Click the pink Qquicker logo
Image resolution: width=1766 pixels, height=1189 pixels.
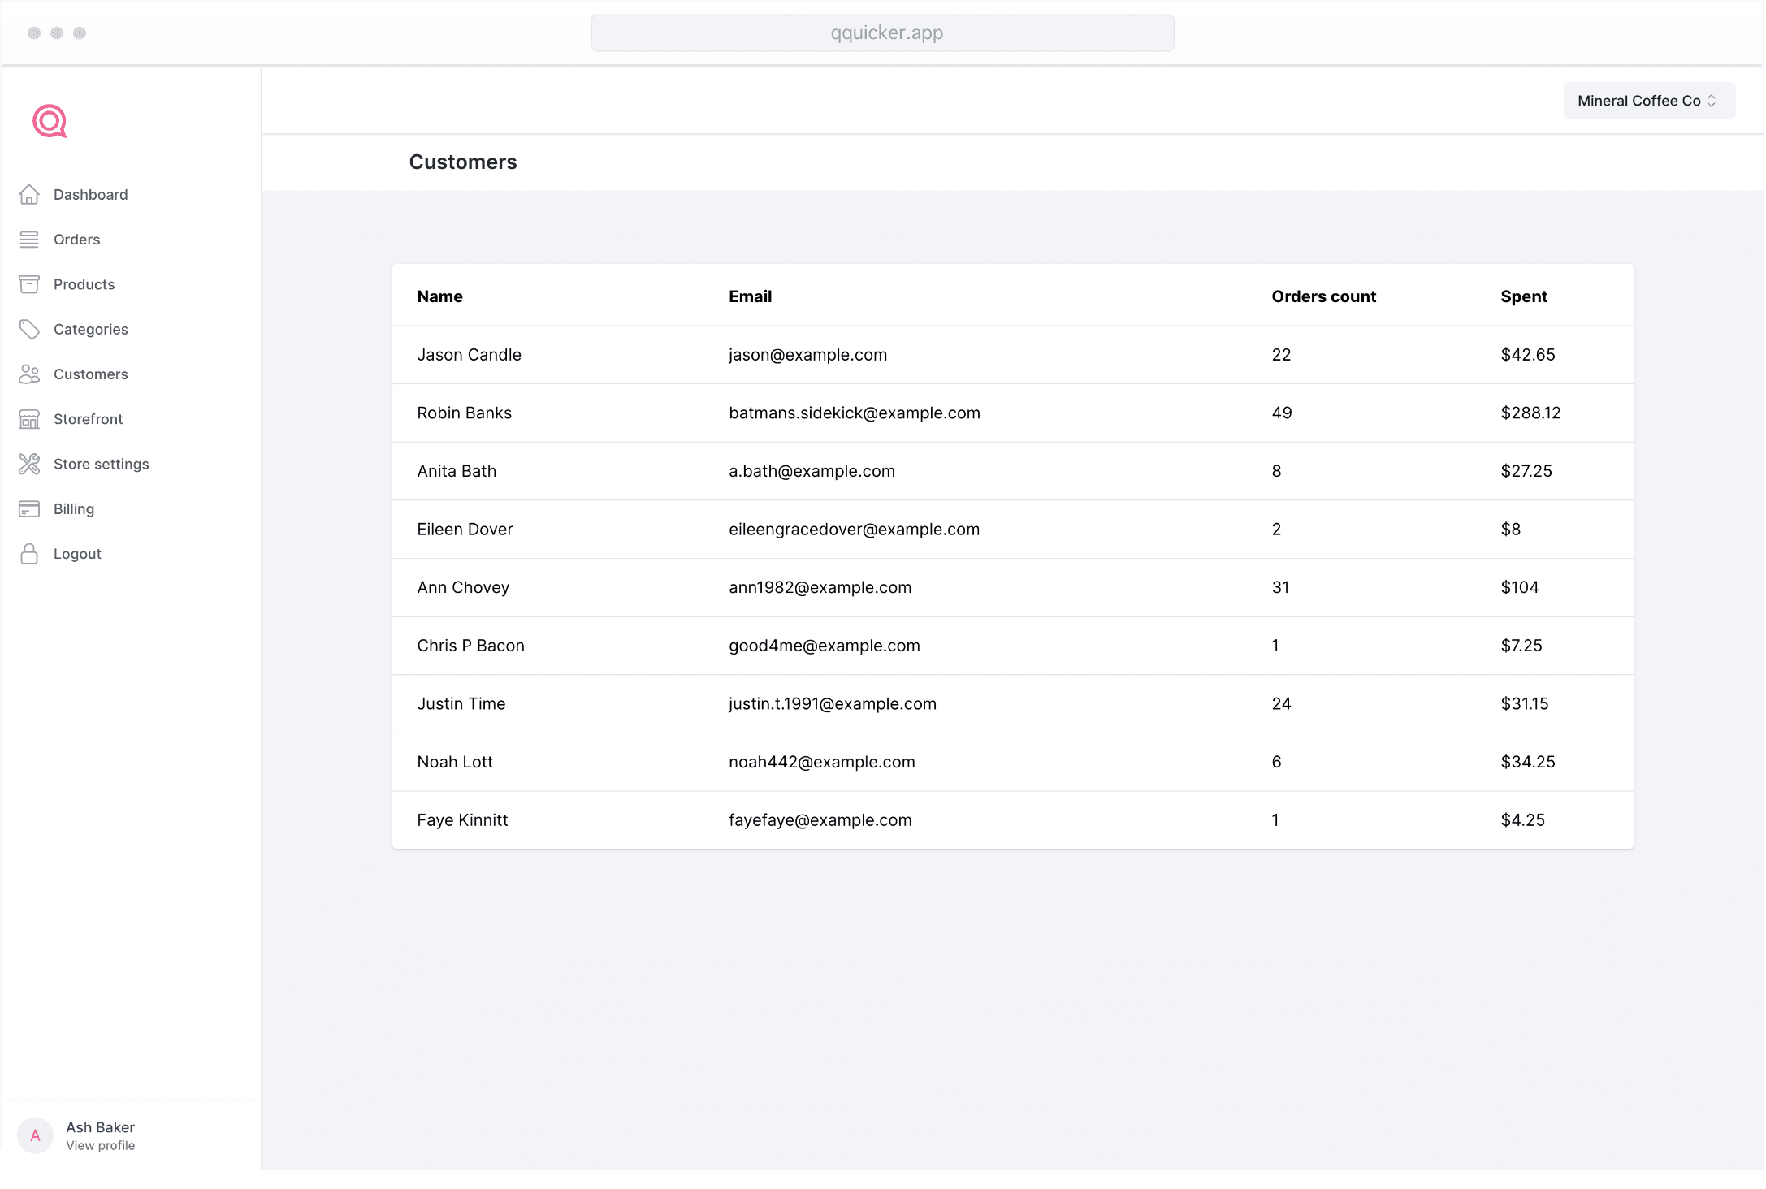click(50, 122)
